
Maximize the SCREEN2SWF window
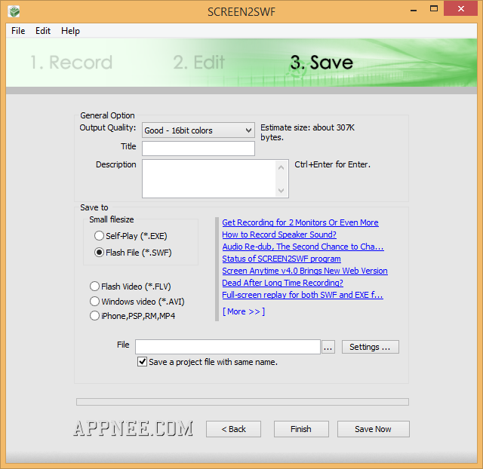point(434,8)
